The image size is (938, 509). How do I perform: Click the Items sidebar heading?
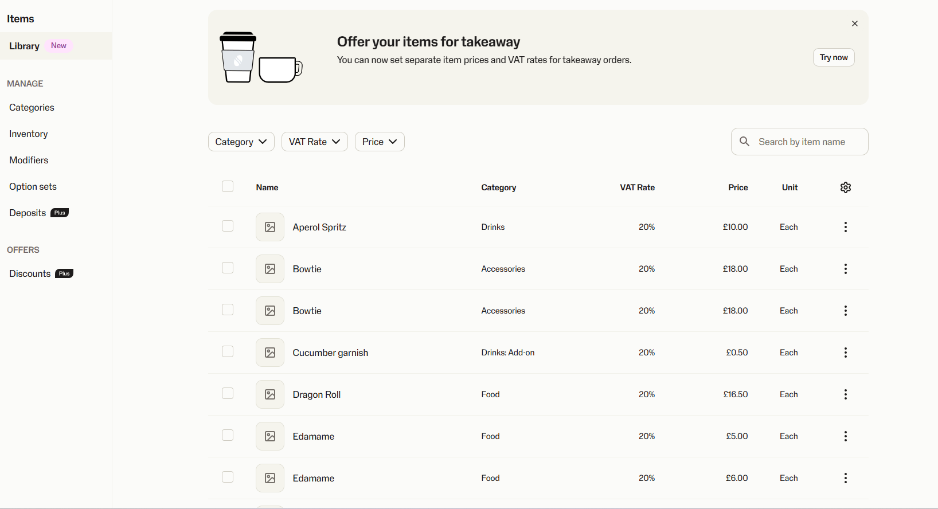pos(21,19)
